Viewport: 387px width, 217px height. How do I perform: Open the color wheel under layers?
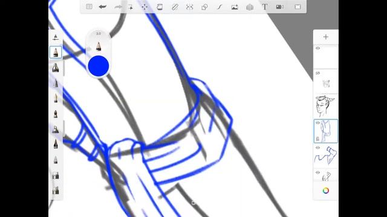pos(326,190)
